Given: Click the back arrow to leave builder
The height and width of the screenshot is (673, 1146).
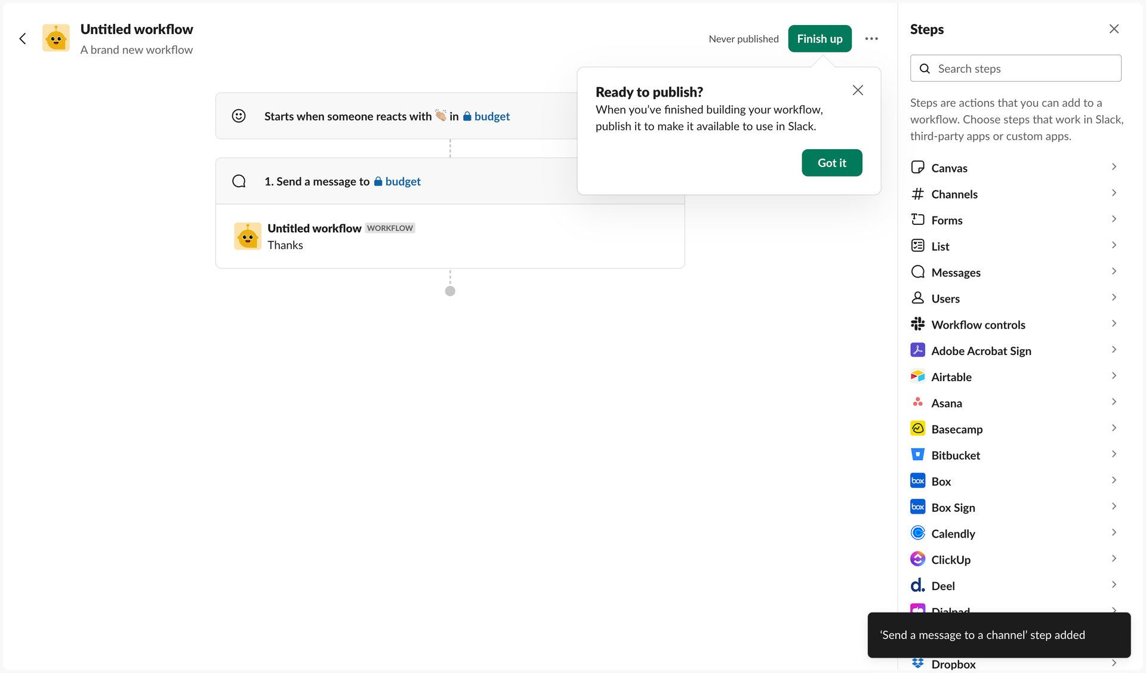Looking at the screenshot, I should (x=23, y=38).
